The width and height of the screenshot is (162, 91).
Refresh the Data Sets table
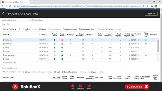pyautogui.click(x=26, y=29)
